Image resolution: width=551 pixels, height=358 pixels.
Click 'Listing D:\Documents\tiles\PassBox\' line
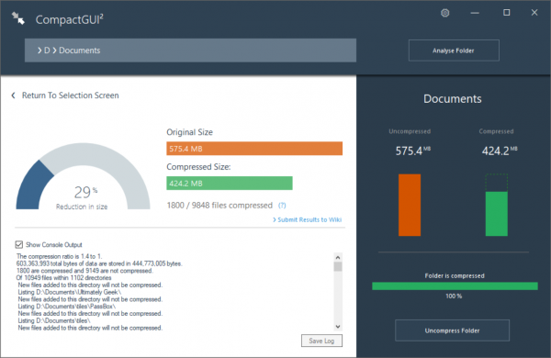(x=67, y=307)
